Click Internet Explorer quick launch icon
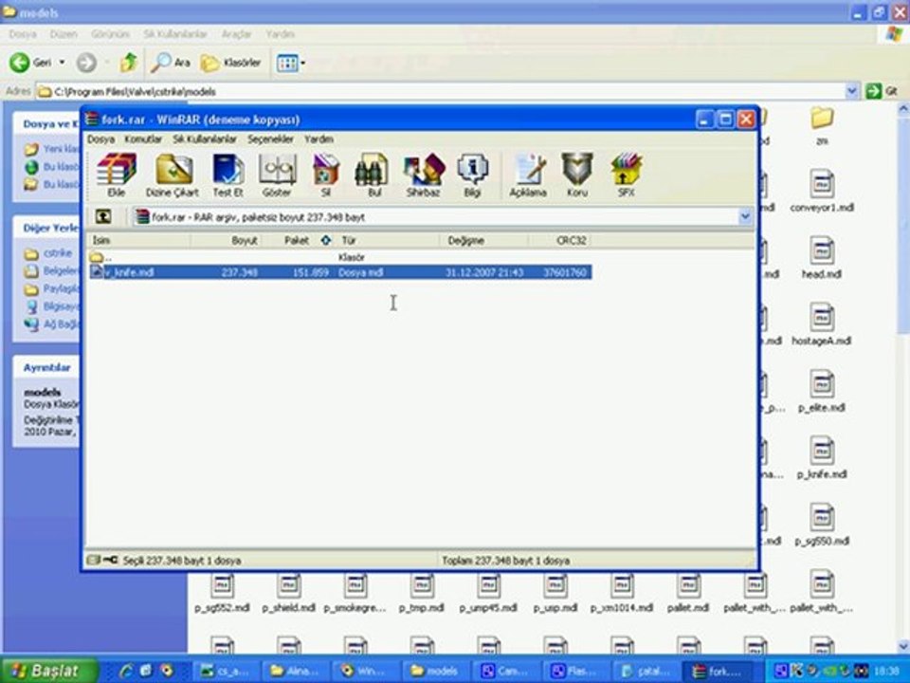This screenshot has height=683, width=910. tap(126, 671)
